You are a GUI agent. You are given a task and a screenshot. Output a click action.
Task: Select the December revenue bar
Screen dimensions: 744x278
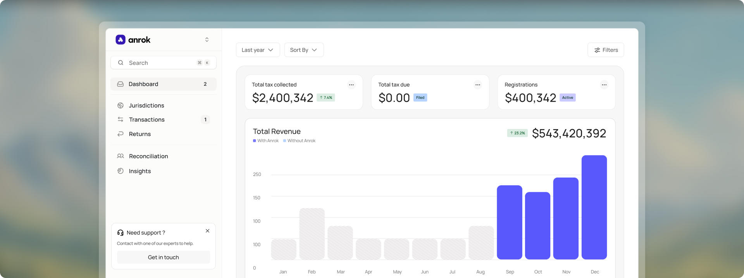pos(594,207)
